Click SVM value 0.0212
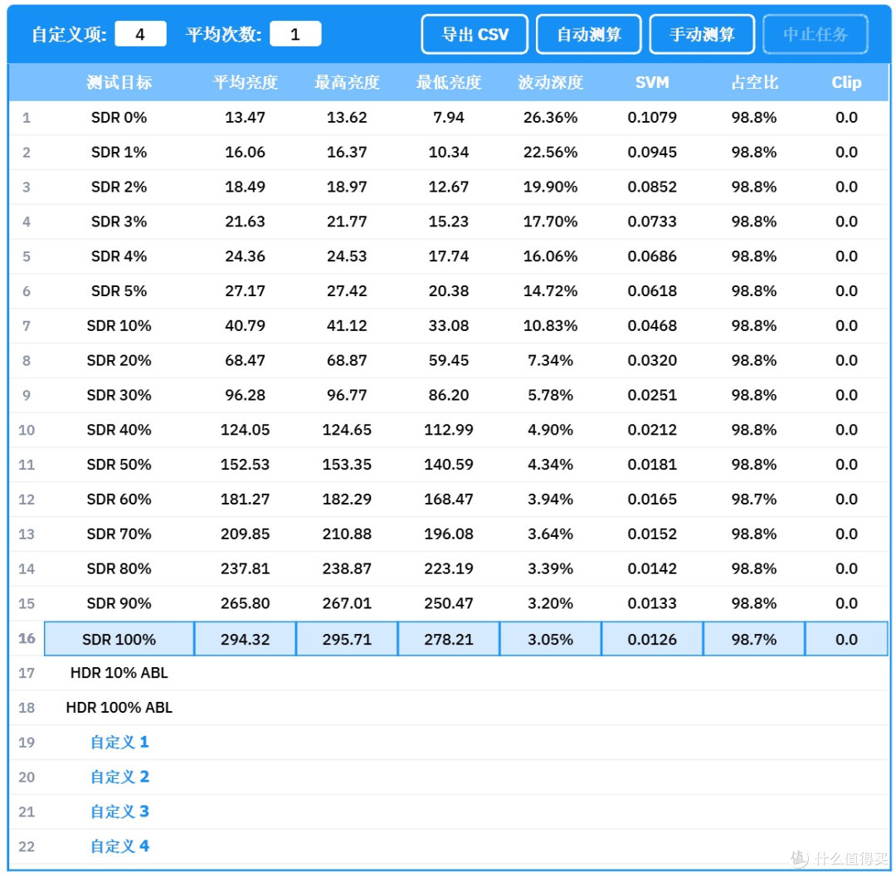896x877 pixels. [x=652, y=431]
